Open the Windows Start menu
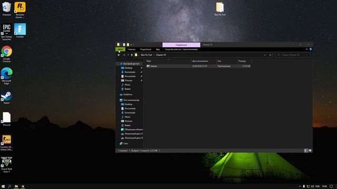The image size is (337, 189). coord(3,186)
